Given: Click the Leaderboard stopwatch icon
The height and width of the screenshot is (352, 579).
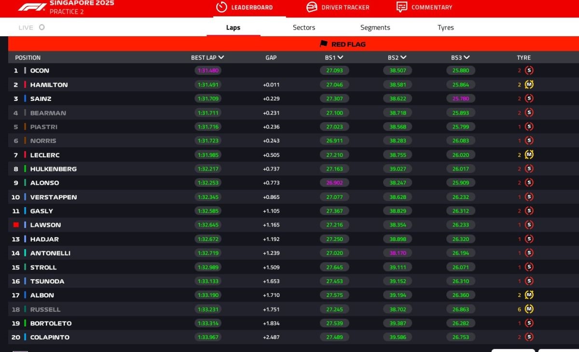Looking at the screenshot, I should (221, 7).
